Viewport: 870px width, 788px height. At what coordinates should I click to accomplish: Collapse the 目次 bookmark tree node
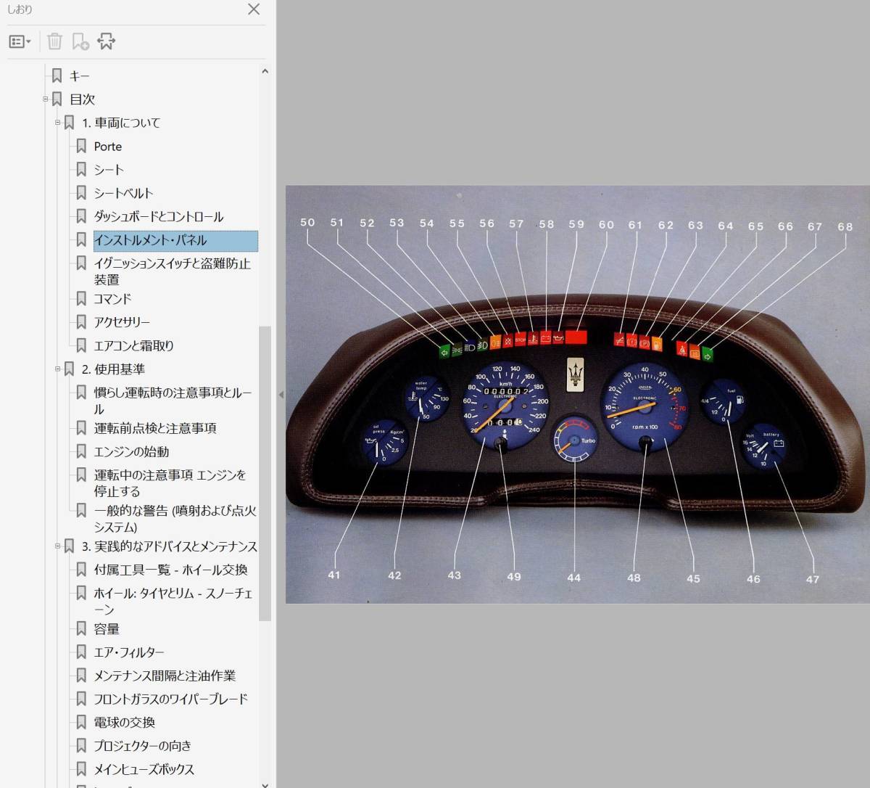[46, 99]
